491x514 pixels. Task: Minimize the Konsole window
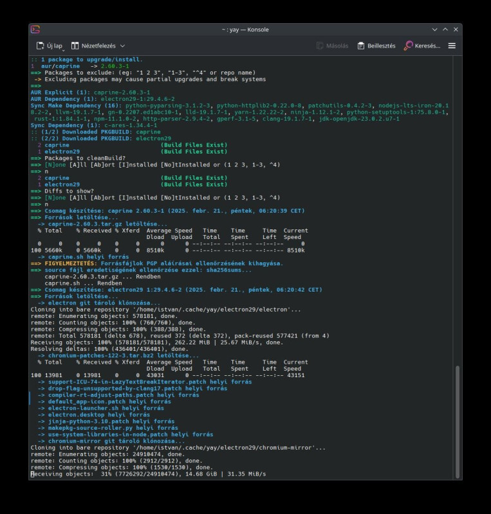435,30
